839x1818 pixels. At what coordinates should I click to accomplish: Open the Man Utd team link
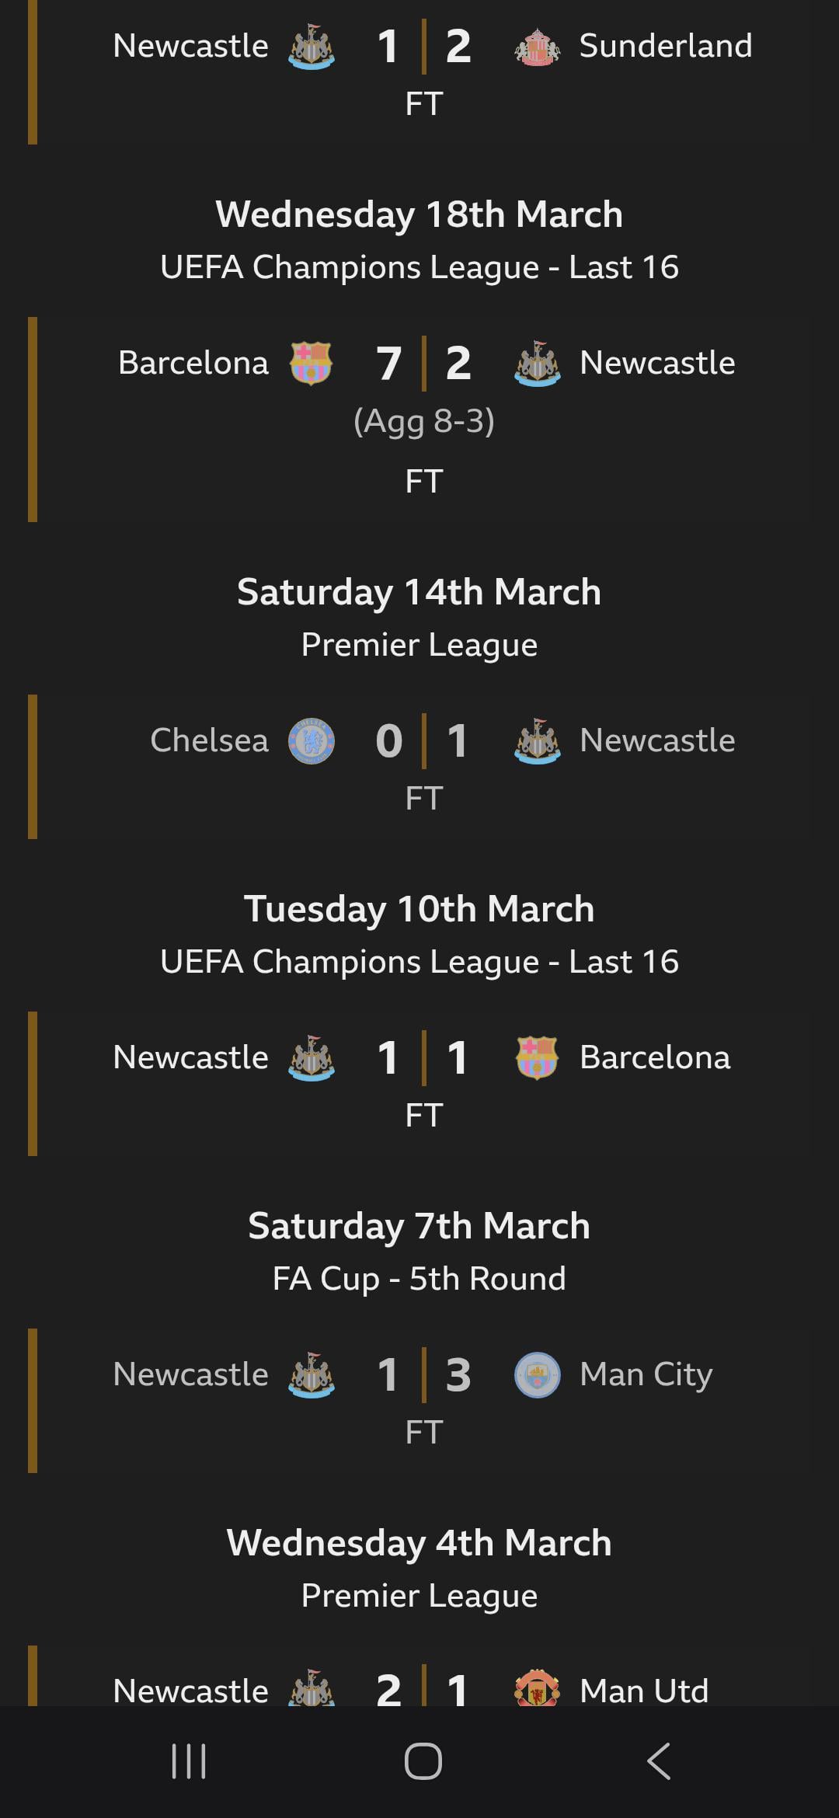(643, 1691)
